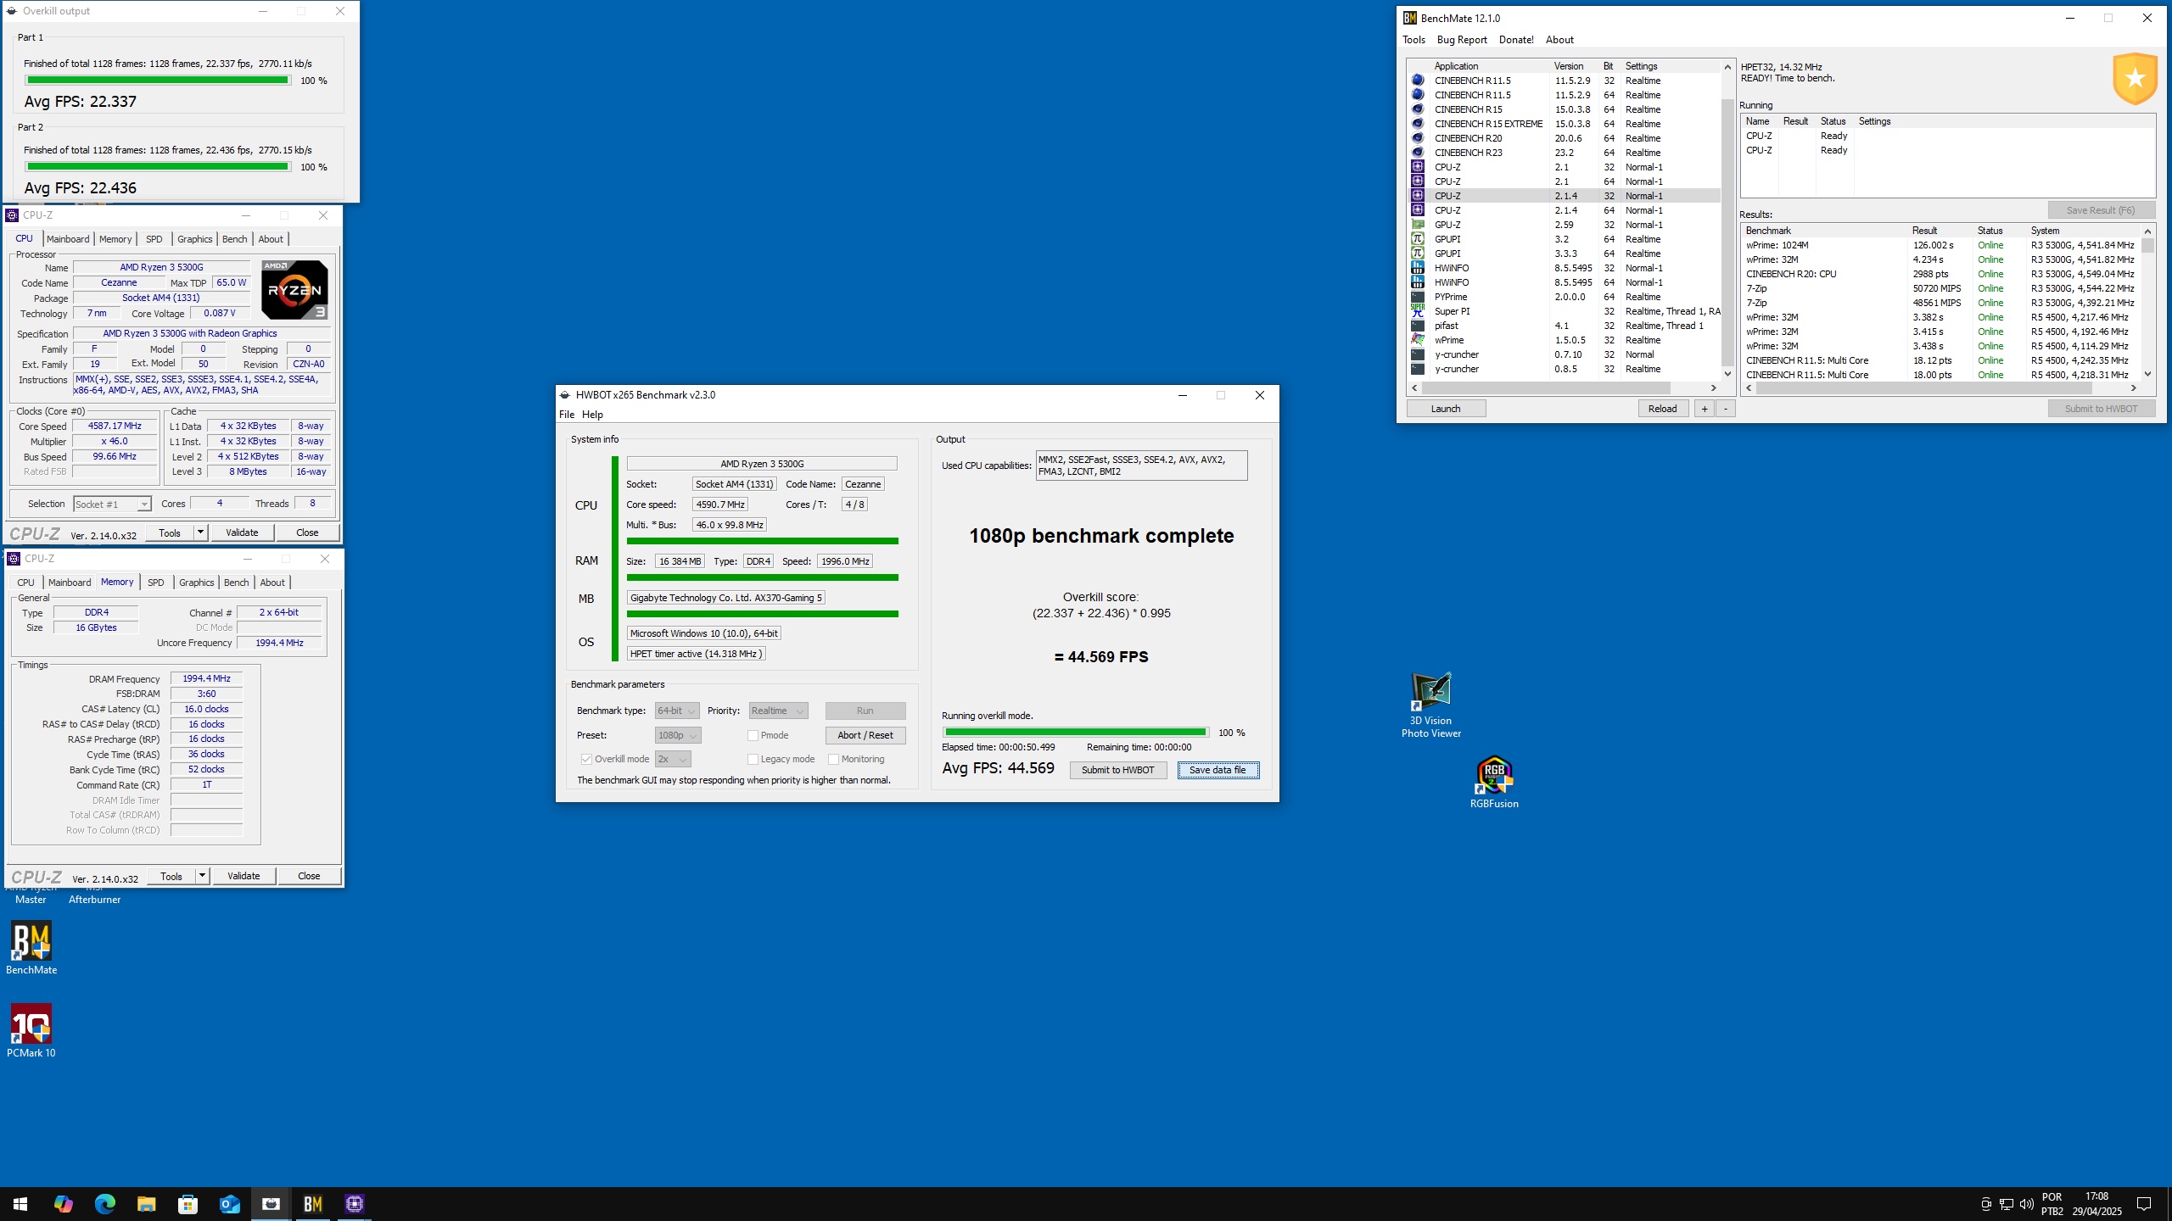
Task: Open File menu in HWBOT x265
Action: pos(567,415)
